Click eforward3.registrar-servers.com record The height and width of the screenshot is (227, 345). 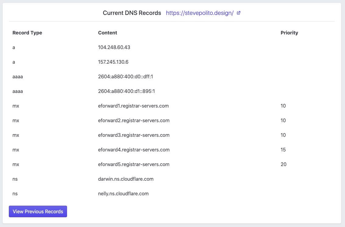click(133, 135)
